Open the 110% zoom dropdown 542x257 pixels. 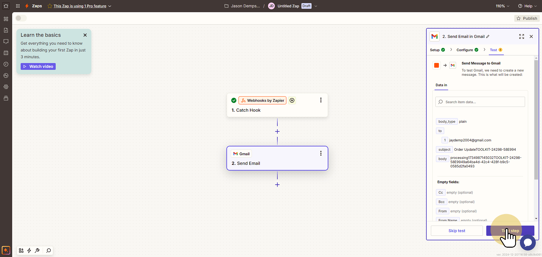(502, 6)
